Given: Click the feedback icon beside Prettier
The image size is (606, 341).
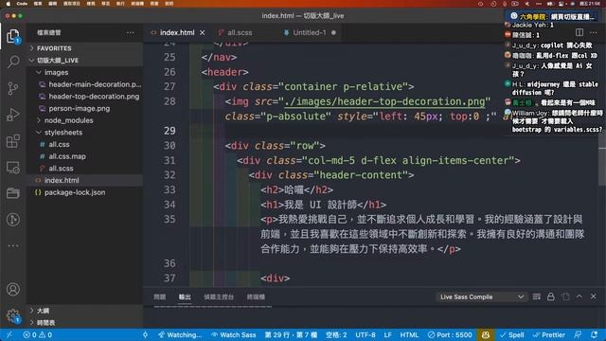Looking at the screenshot, I should [578, 334].
